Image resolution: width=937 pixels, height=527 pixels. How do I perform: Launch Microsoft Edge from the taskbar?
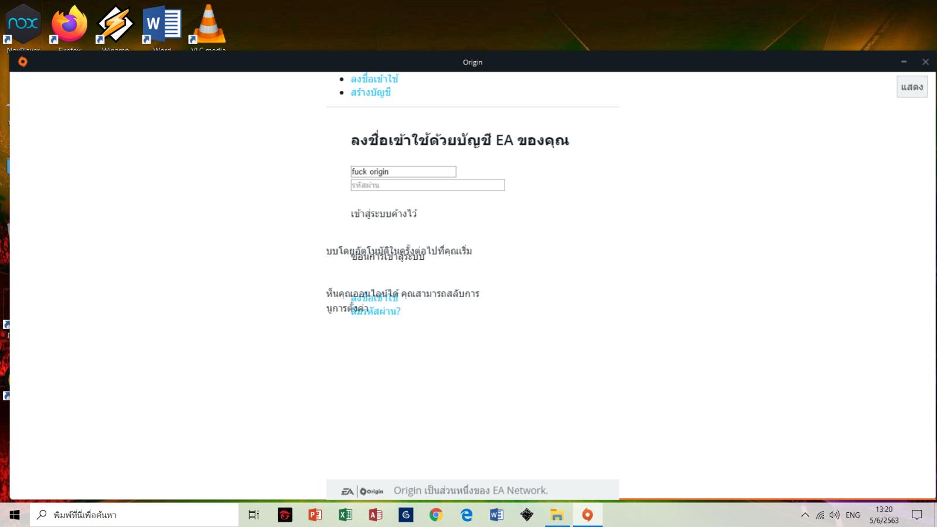[x=466, y=515]
